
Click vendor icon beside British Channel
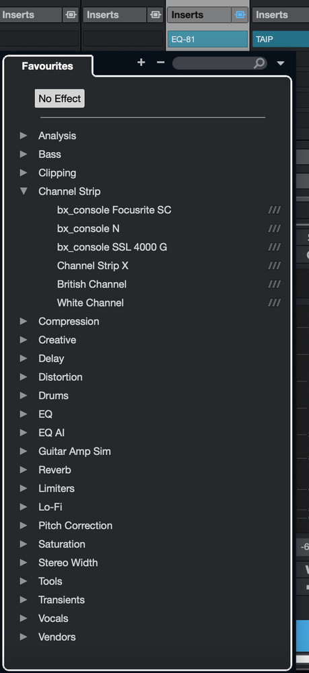274,284
